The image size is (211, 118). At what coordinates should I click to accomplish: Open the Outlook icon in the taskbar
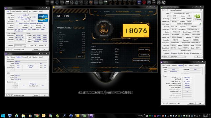click(x=44, y=116)
